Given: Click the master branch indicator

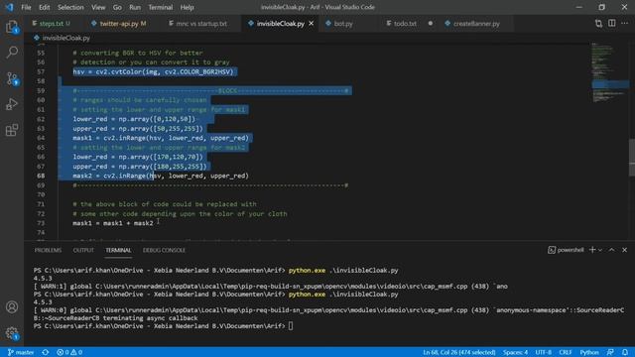Looking at the screenshot, I should click(21, 352).
